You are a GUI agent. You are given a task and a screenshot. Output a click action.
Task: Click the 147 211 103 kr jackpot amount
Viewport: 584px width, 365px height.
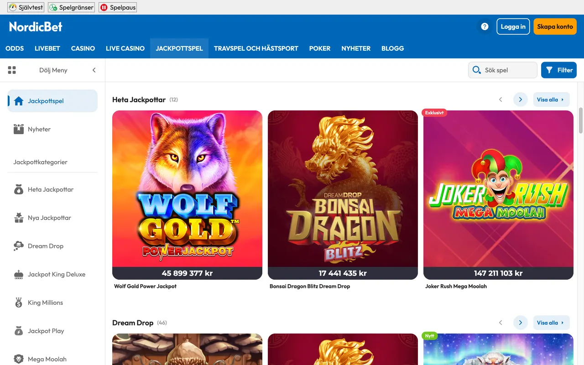click(498, 273)
